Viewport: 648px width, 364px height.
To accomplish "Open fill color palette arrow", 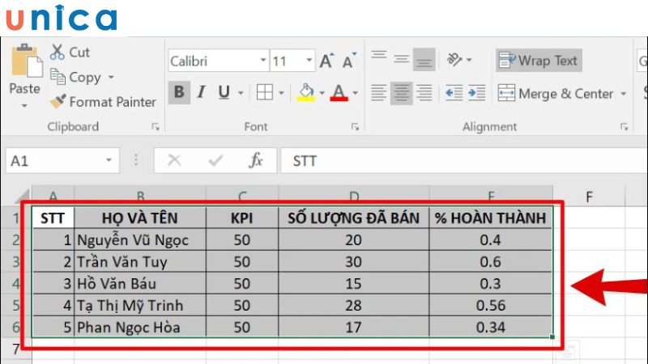I will point(322,93).
